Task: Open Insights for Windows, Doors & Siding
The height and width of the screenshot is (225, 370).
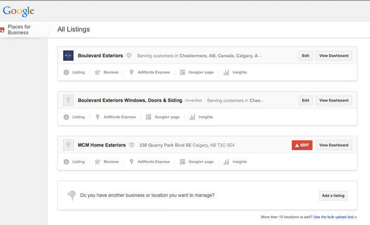Action: 205,117
